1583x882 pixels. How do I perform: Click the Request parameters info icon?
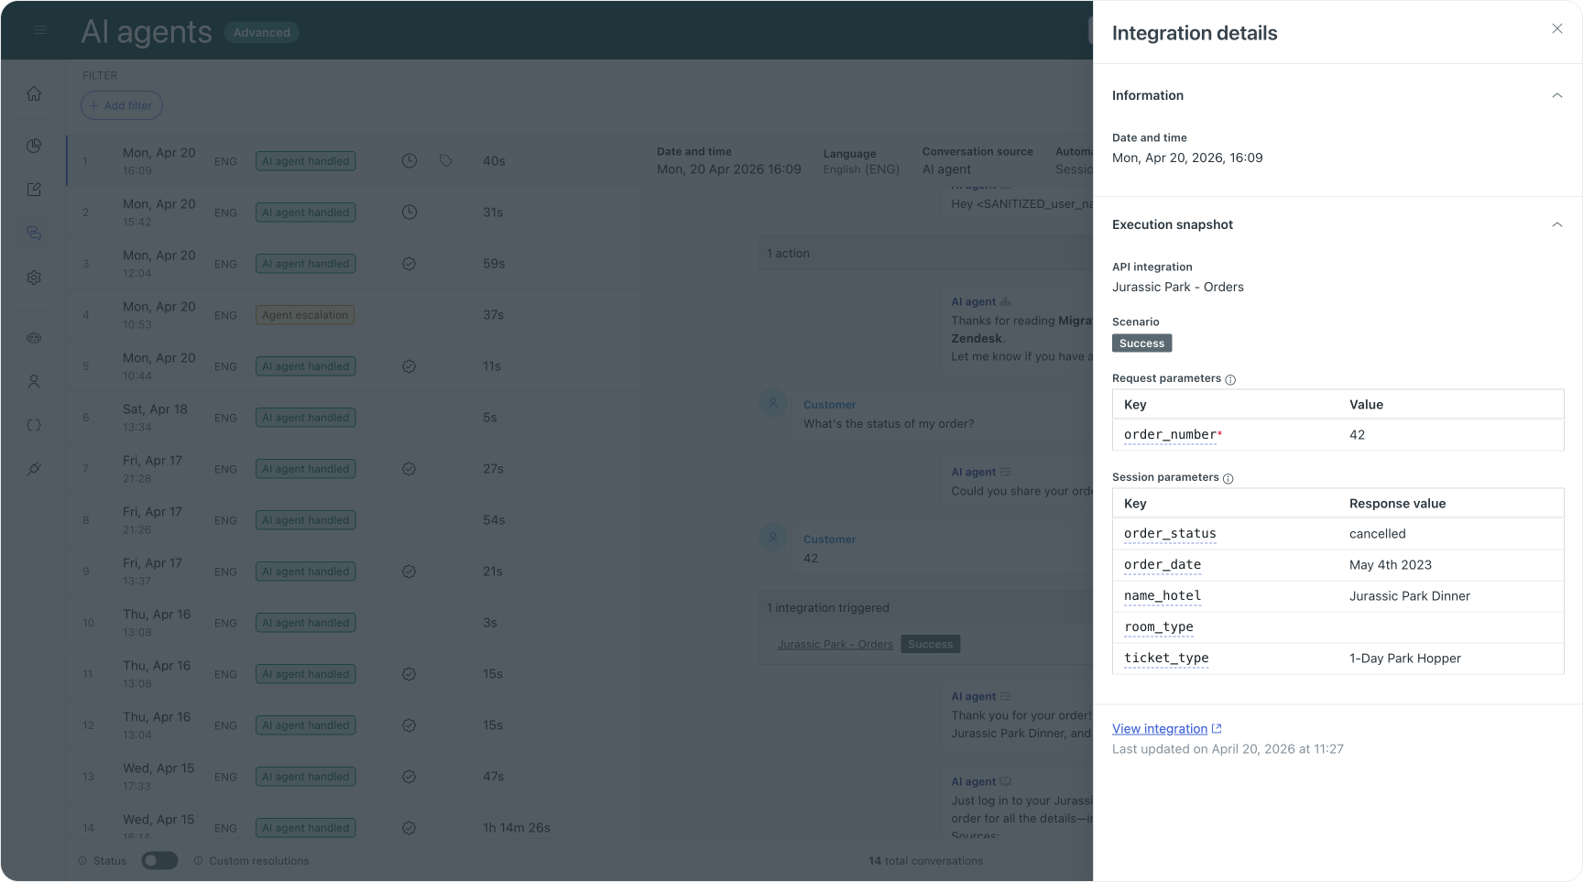(x=1230, y=379)
